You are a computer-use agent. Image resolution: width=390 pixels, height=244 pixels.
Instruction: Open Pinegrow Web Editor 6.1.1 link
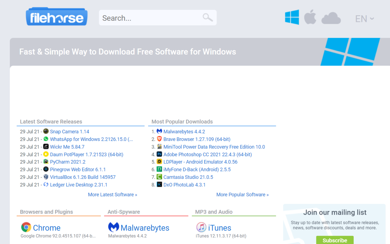tap(78, 170)
